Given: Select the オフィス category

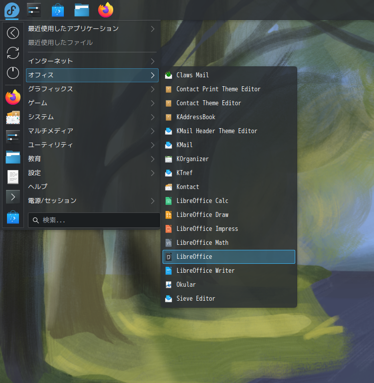Looking at the screenshot, I should (92, 75).
